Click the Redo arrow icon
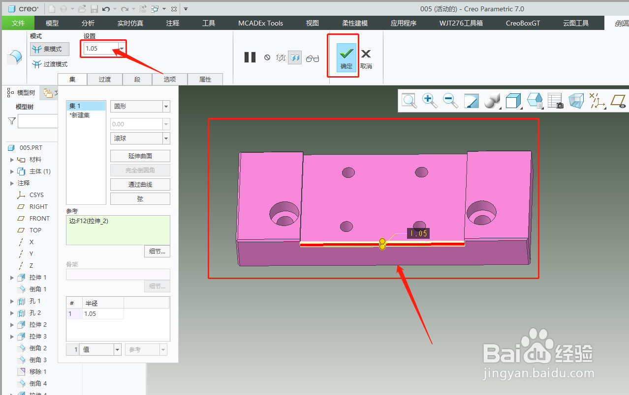Image resolution: width=629 pixels, height=395 pixels. (x=125, y=9)
